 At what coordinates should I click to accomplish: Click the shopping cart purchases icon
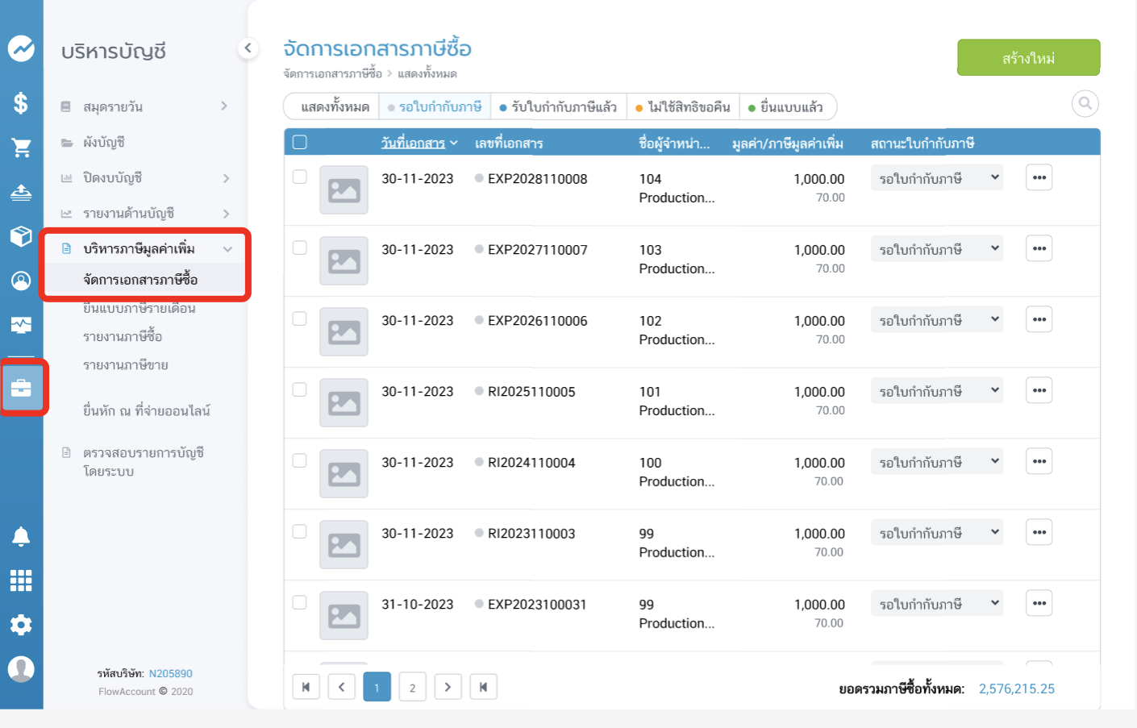click(21, 148)
